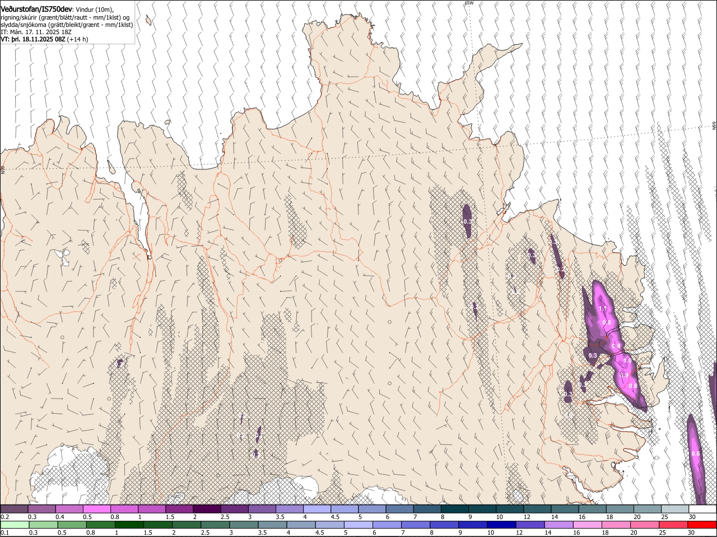Click the 0.2 label in the upper legend
This screenshot has height=537, width=717.
(x=4, y=517)
